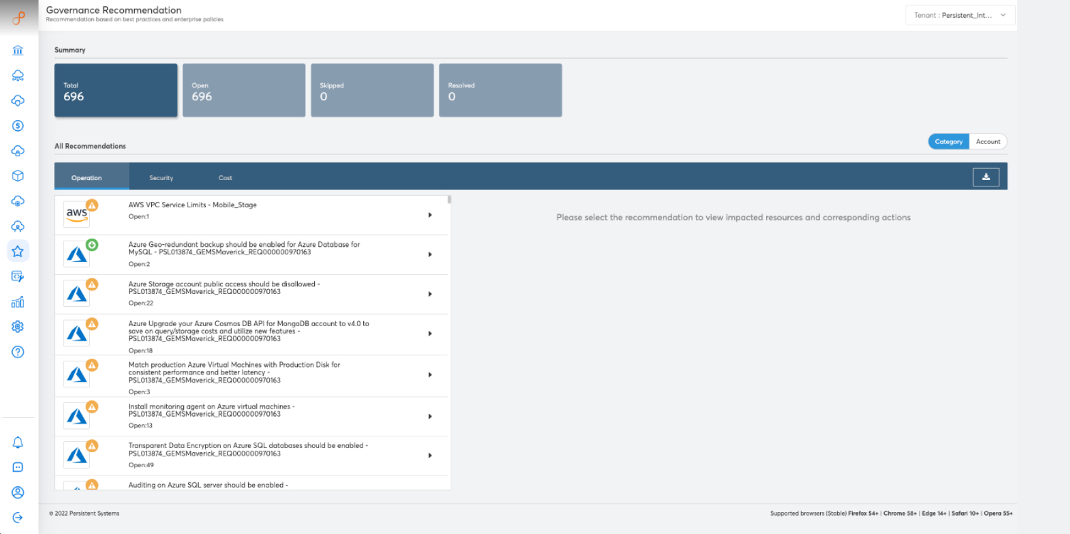Viewport: 1070px width, 534px height.
Task: Click the 'Open:13' count text
Action: 140,425
